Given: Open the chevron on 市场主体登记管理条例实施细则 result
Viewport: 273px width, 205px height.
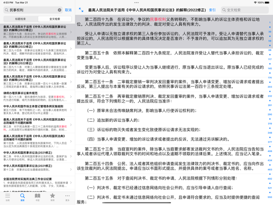Looking at the screenshot, I should click(x=71, y=110).
